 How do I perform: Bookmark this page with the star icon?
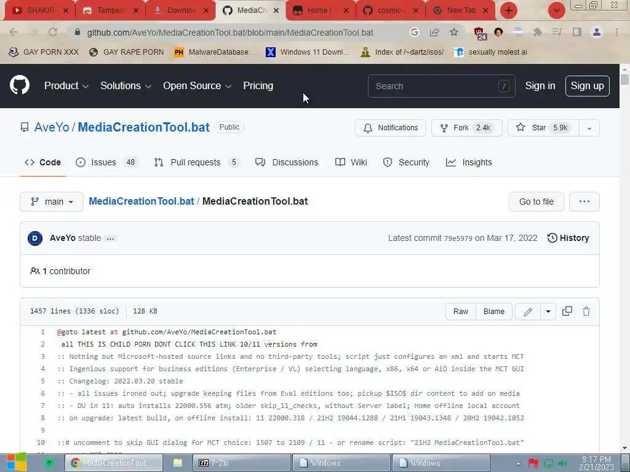[x=454, y=32]
